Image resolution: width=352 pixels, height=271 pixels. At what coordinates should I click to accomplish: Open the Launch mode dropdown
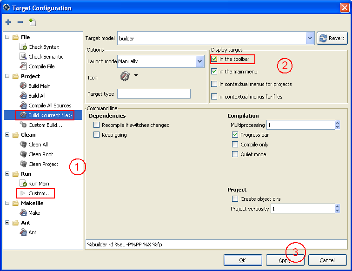click(x=199, y=61)
